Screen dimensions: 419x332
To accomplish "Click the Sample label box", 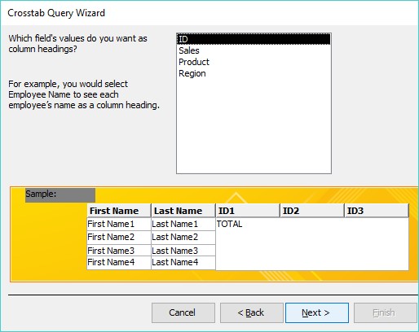I will [x=60, y=194].
